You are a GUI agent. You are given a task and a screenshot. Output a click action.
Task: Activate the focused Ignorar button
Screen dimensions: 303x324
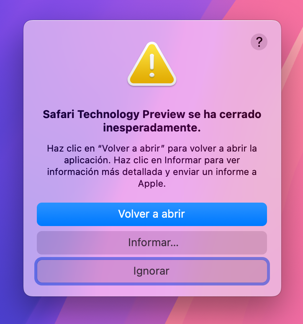coord(152,271)
